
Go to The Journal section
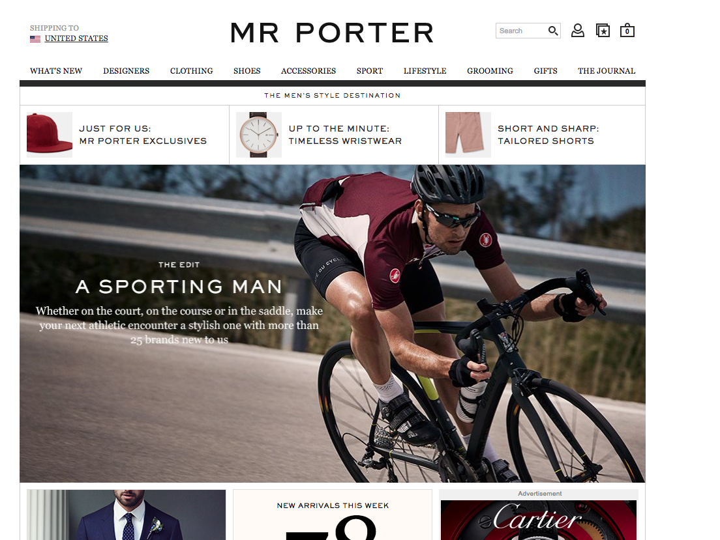coord(607,70)
